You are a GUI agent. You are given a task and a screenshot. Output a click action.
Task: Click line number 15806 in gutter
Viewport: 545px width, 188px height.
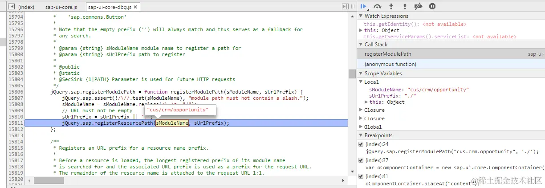point(16,92)
